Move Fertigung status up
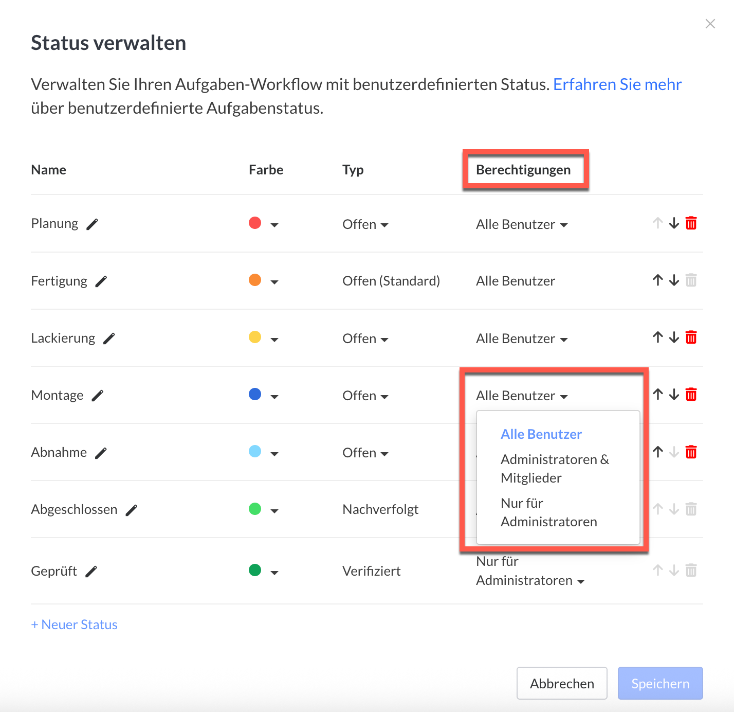Image resolution: width=734 pixels, height=712 pixels. pos(658,280)
